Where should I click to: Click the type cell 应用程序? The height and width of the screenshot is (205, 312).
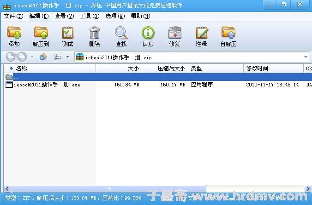point(202,85)
